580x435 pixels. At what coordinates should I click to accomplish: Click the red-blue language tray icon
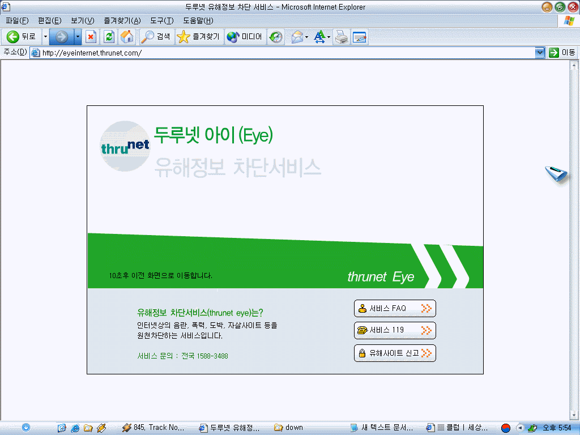pyautogui.click(x=505, y=428)
